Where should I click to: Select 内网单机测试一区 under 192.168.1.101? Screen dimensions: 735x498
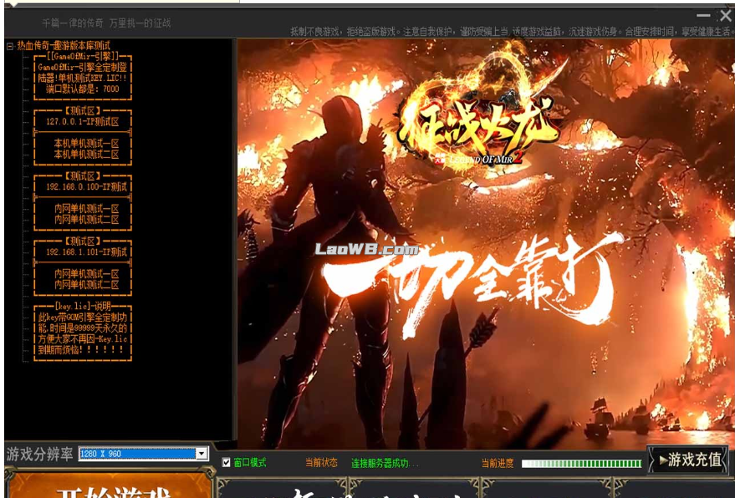tap(86, 273)
